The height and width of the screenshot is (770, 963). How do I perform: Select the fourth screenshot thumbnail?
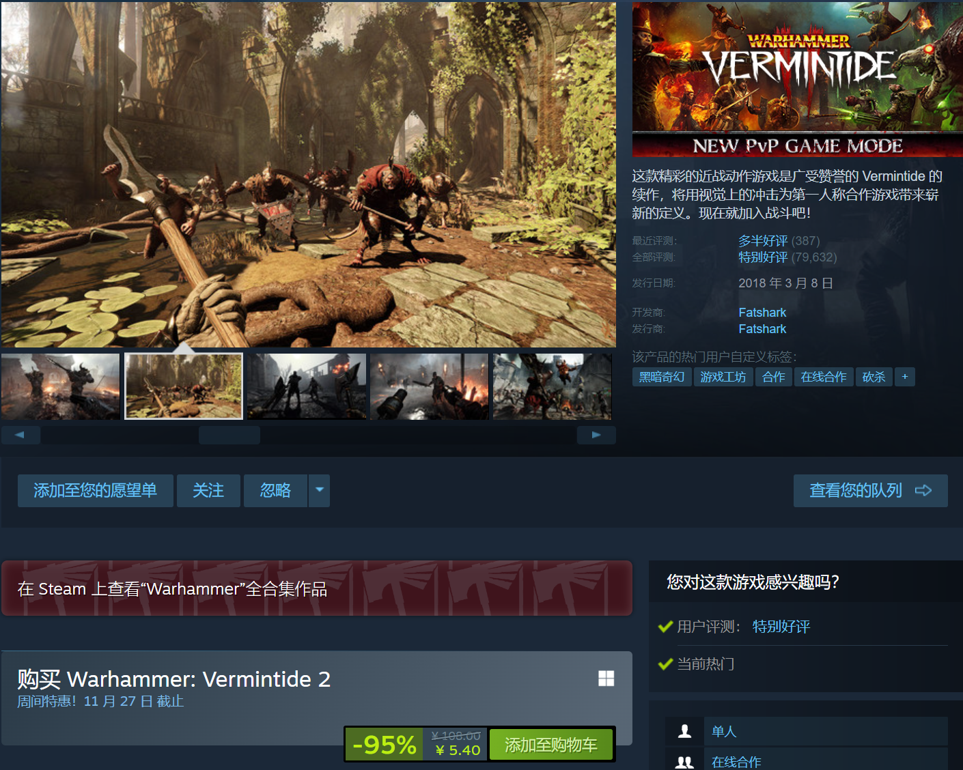click(x=429, y=386)
